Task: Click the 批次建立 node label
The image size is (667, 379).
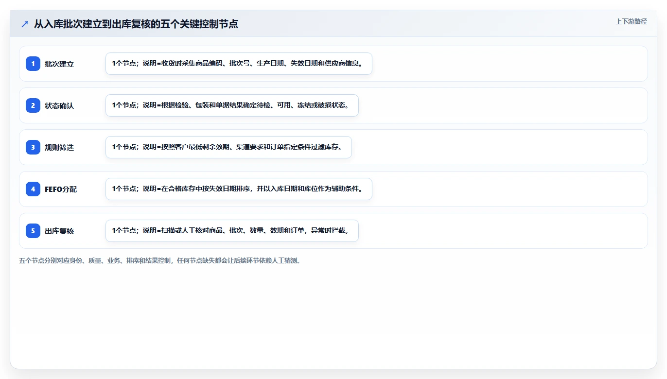Action: (59, 64)
